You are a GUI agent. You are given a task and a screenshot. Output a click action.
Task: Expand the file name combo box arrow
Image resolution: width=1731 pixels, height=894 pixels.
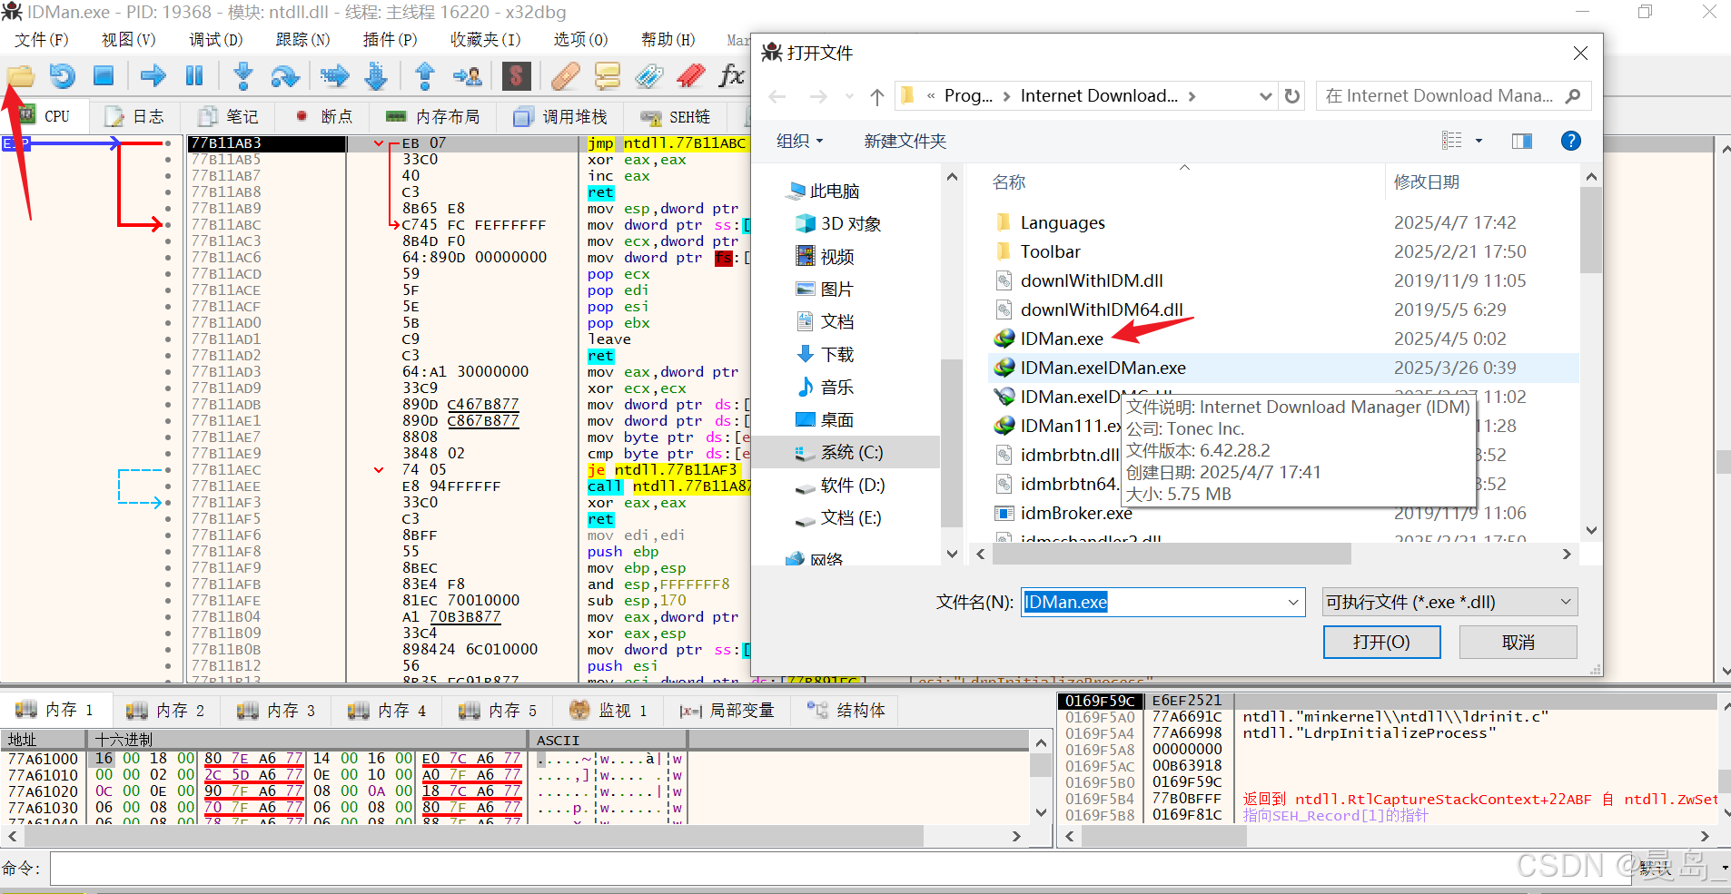pos(1292,602)
